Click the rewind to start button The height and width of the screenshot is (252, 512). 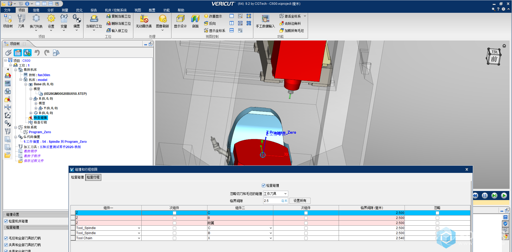tap(476, 196)
